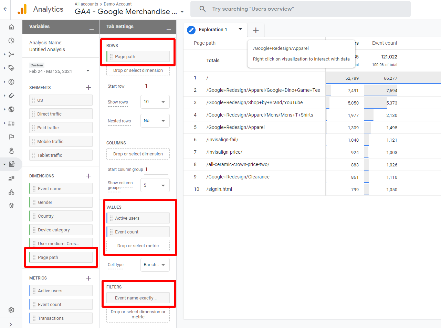Click Drop or select dimension or metric box
Screen dimensions: 441x328
coord(138,314)
